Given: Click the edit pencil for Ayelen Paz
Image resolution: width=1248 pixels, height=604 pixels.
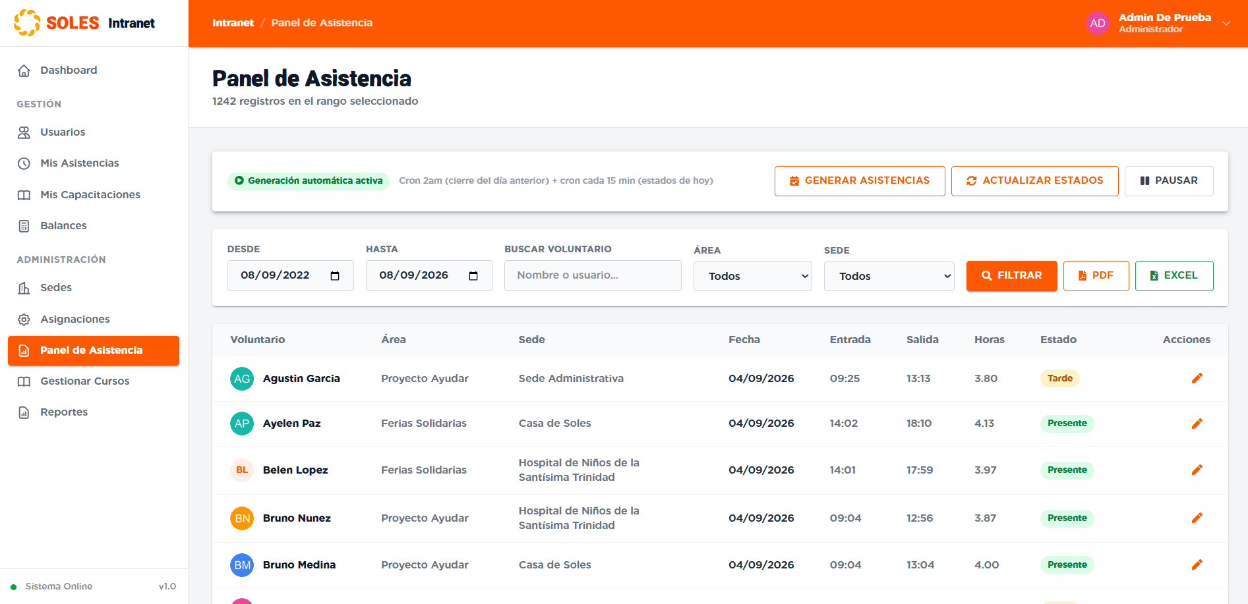Looking at the screenshot, I should 1197,424.
